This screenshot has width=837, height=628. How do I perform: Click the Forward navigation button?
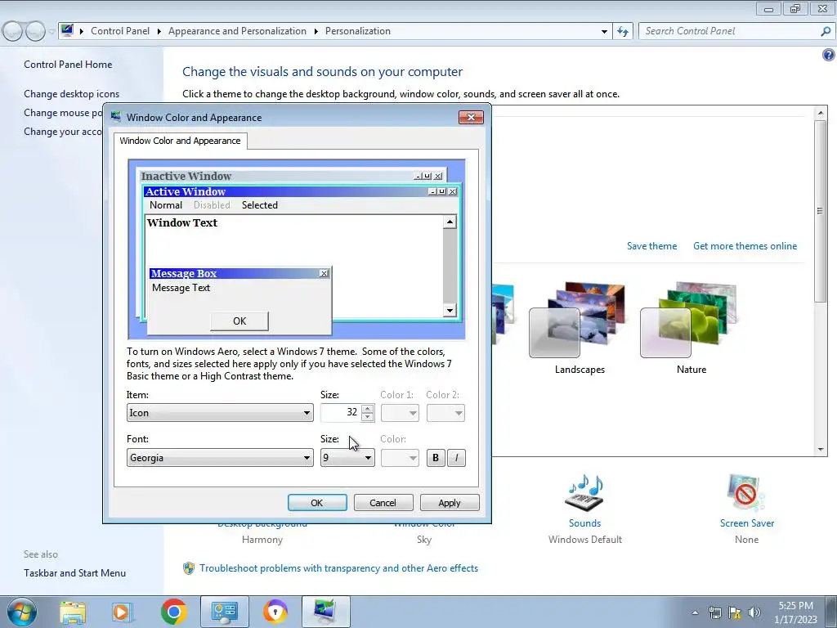35,32
